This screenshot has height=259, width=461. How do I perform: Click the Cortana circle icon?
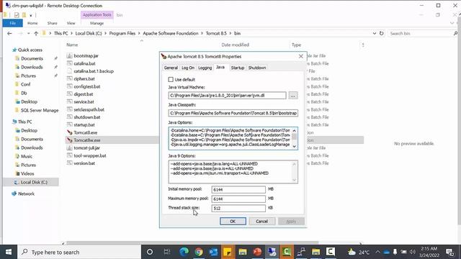click(150, 252)
